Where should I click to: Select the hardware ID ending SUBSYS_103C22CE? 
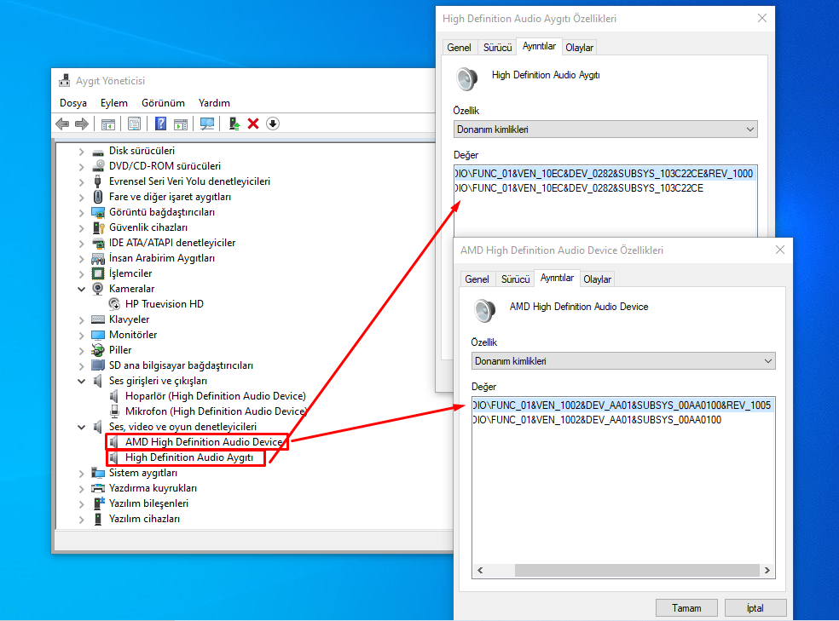coord(580,188)
